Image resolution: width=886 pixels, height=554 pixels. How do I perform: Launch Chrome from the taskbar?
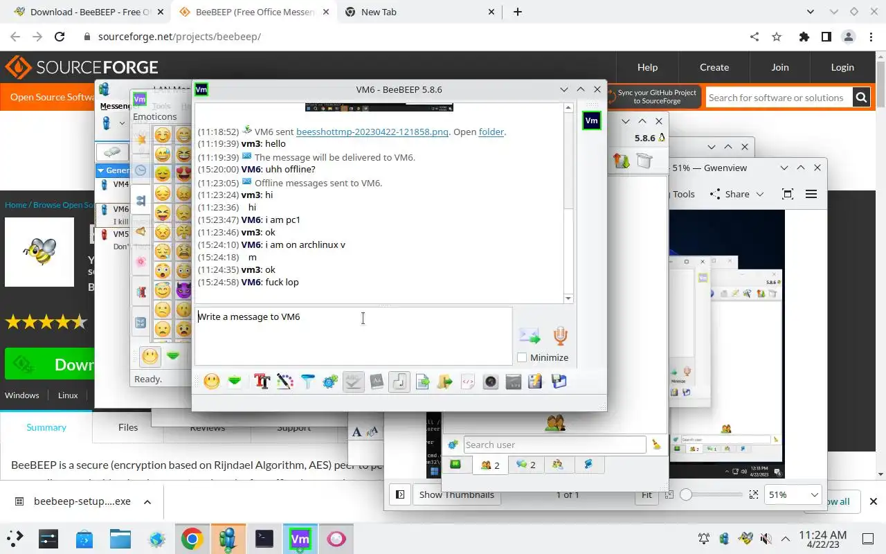coord(192,539)
